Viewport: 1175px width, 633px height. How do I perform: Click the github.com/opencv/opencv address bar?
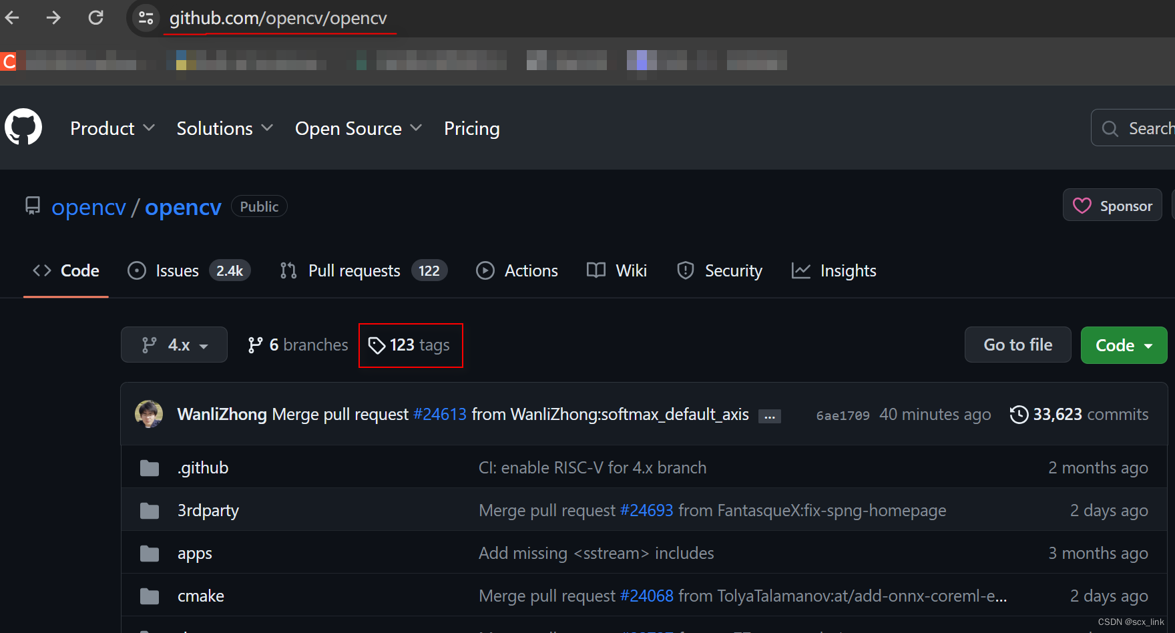click(x=278, y=18)
